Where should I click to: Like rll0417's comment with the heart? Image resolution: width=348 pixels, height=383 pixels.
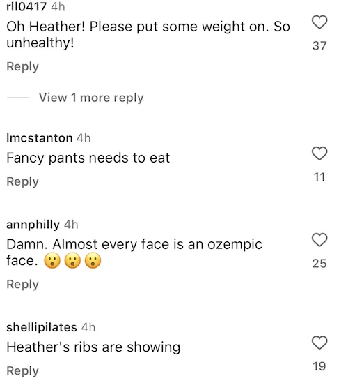point(319,22)
